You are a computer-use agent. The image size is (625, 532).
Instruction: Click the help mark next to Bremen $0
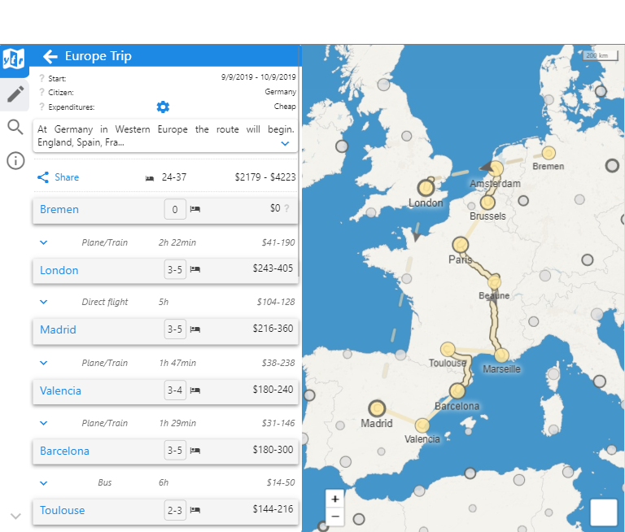[x=286, y=208]
